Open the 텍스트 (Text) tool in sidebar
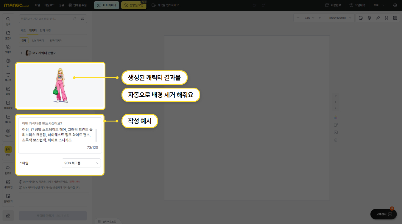The image size is (402, 224). coord(8,77)
